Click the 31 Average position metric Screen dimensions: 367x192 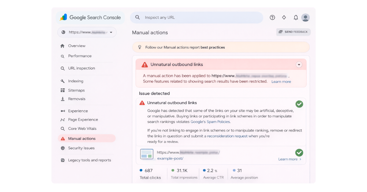point(244,174)
